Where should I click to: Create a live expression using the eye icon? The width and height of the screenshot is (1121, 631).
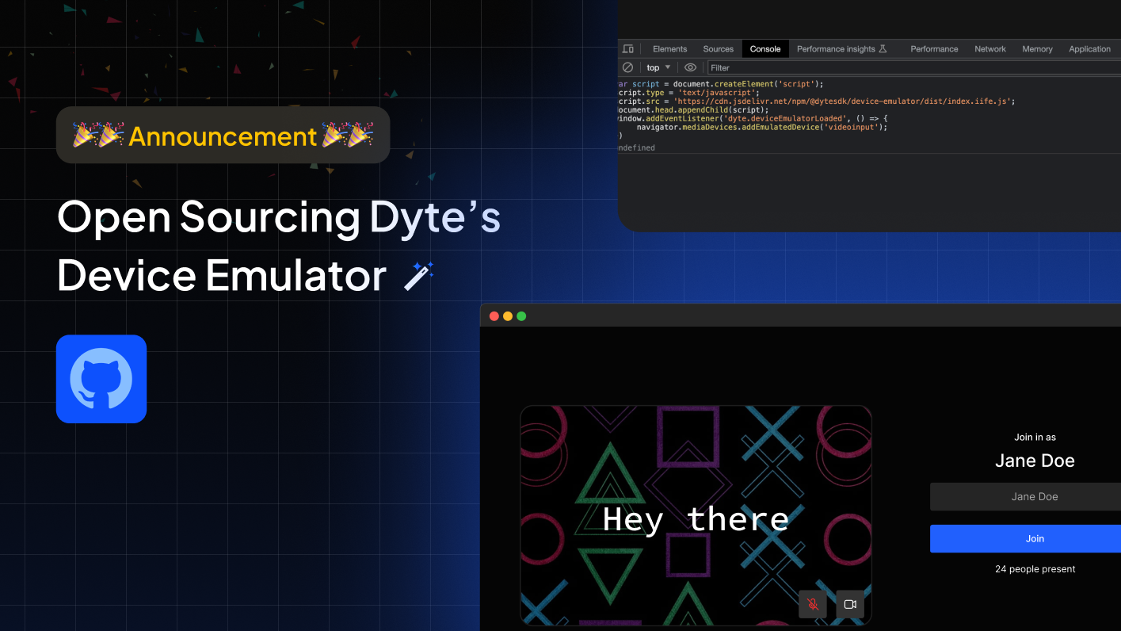point(690,67)
